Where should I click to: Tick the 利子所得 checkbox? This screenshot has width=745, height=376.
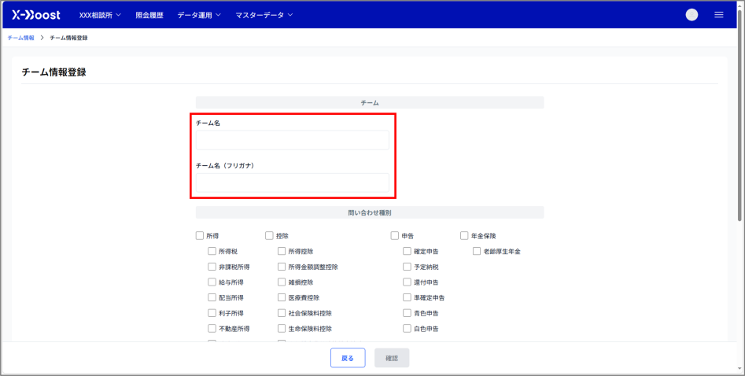coord(212,313)
